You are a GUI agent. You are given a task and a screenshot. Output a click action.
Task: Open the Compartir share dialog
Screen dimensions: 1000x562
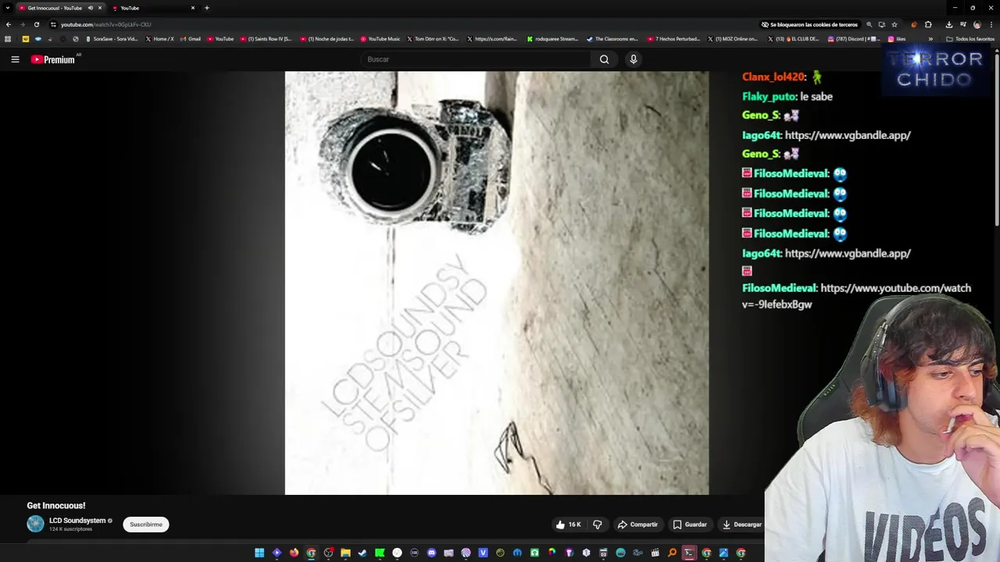pyautogui.click(x=637, y=525)
